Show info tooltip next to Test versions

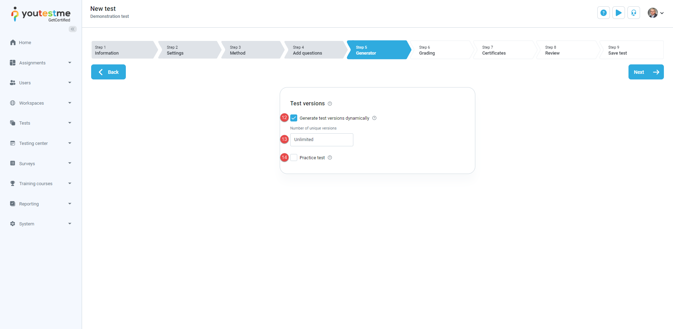[x=330, y=104]
